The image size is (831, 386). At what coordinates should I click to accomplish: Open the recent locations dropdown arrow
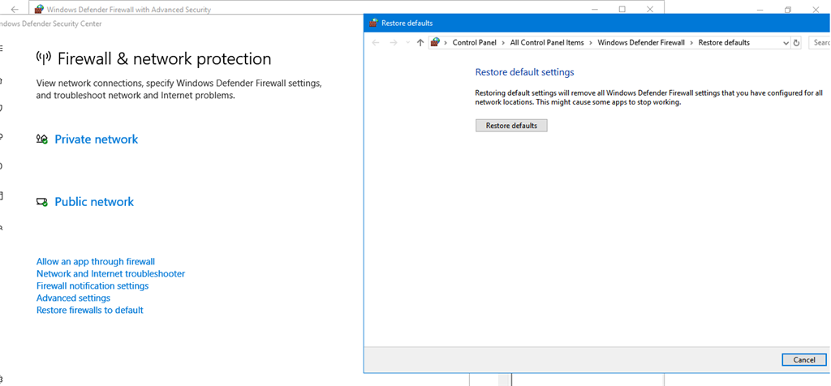tap(407, 43)
